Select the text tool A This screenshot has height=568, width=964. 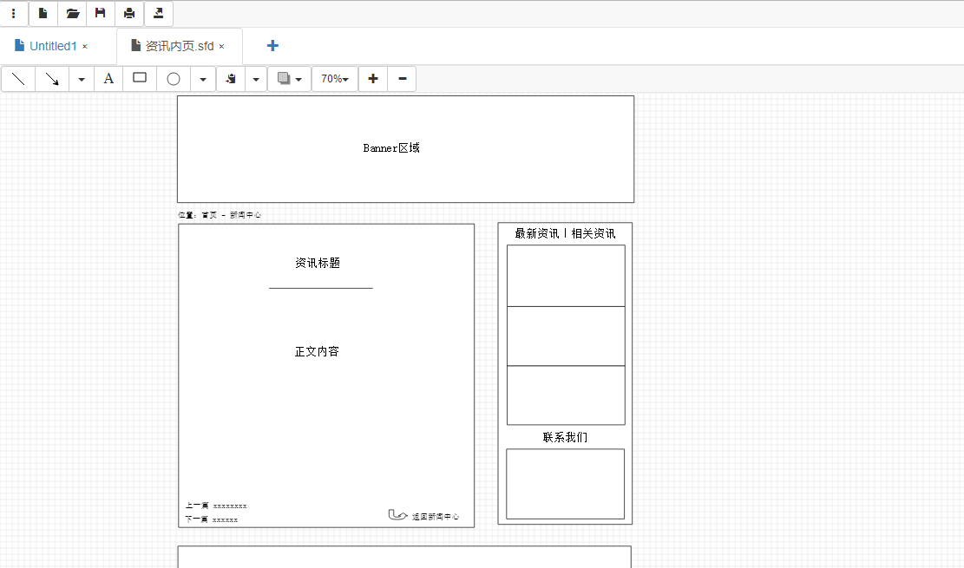pos(108,79)
